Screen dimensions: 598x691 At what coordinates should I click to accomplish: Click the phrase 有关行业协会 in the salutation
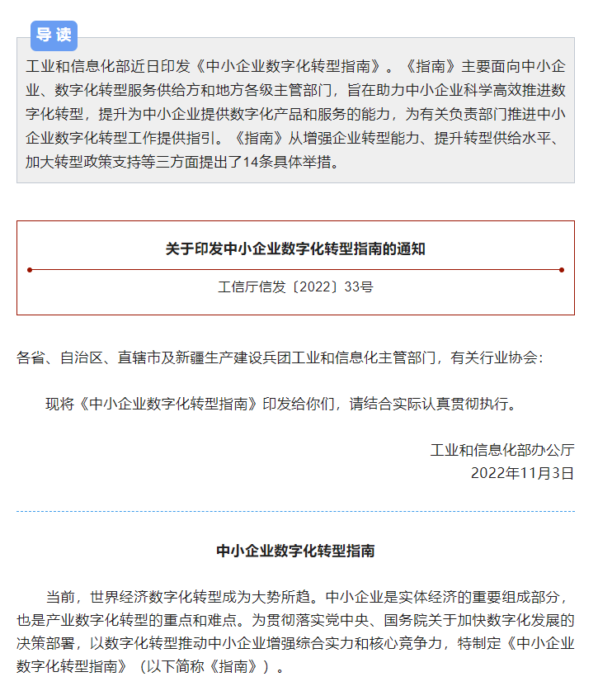coord(494,357)
